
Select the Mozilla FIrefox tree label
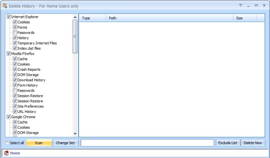[x=23, y=54]
